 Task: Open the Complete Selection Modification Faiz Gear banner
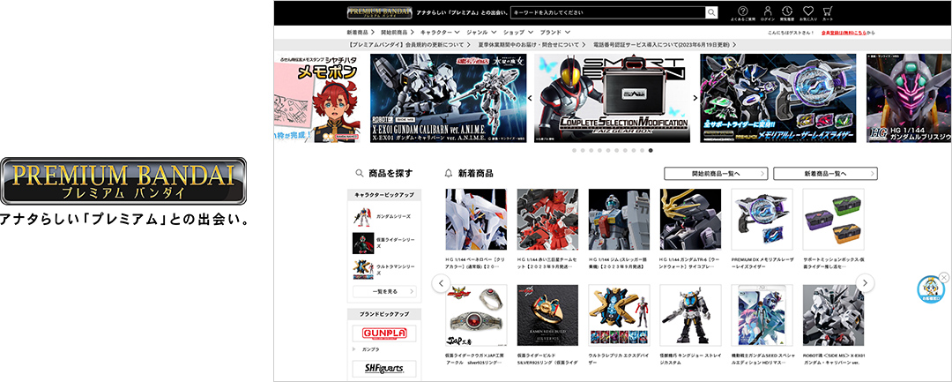(x=612, y=99)
